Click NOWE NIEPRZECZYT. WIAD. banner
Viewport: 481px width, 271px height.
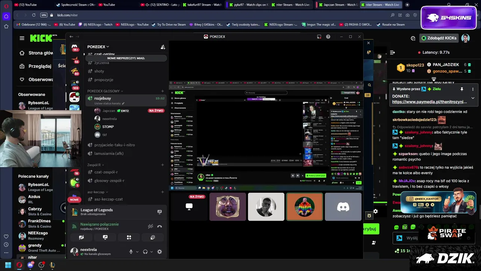126,58
